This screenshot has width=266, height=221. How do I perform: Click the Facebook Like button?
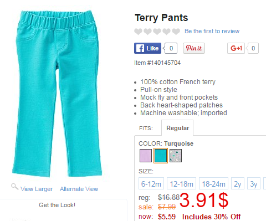[x=147, y=48]
